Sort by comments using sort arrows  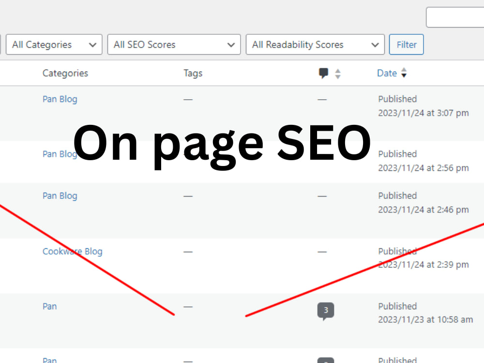tap(338, 74)
